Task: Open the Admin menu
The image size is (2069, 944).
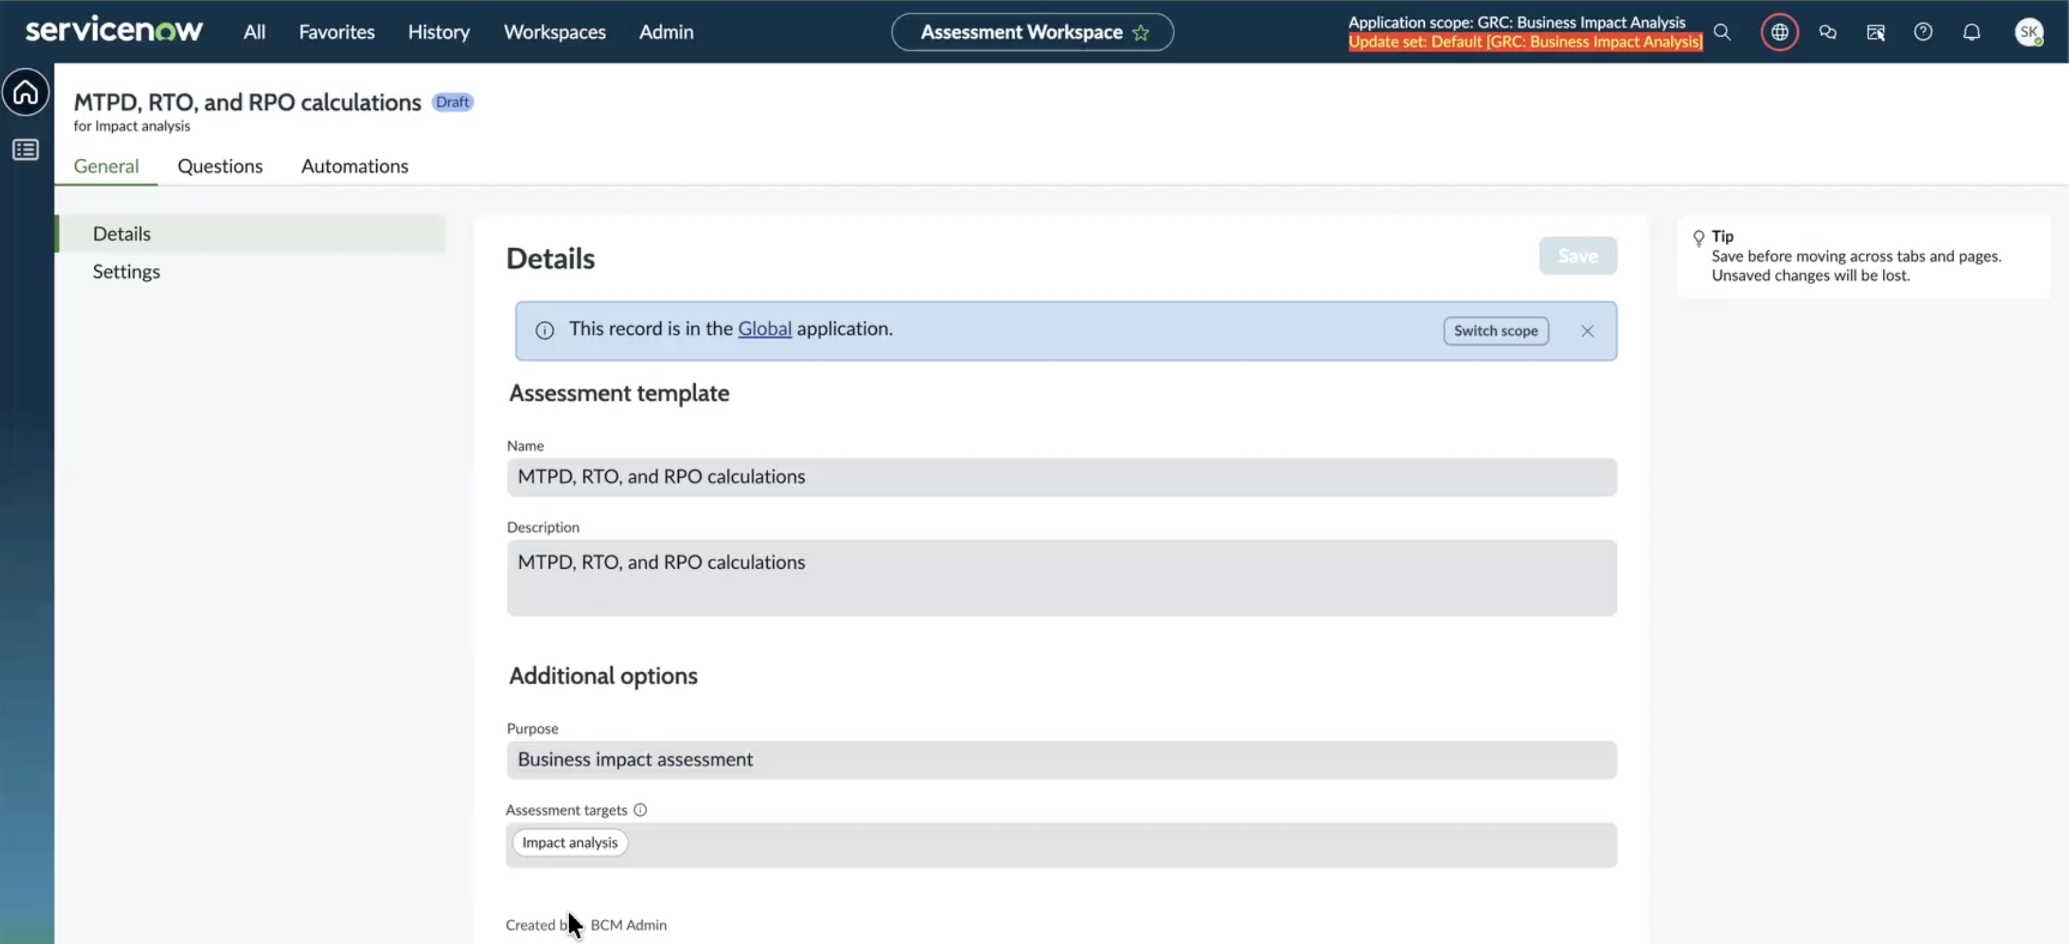Action: click(x=666, y=32)
